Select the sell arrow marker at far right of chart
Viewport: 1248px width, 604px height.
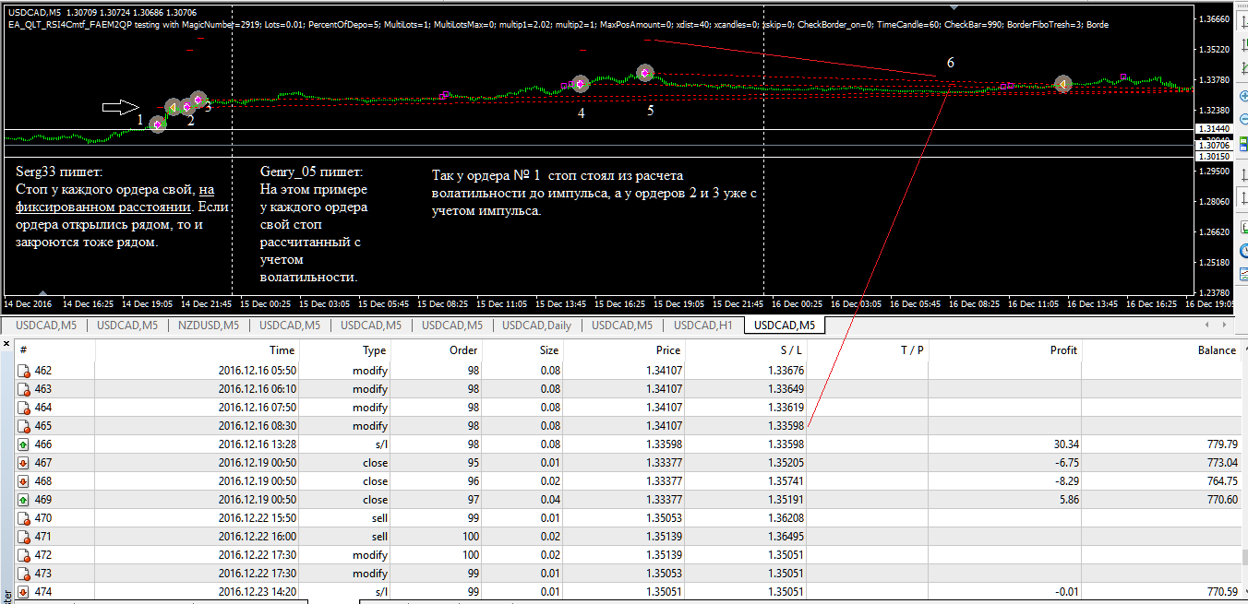pos(1063,84)
